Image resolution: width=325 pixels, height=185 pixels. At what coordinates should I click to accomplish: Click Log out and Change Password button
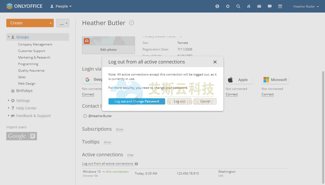tap(137, 101)
